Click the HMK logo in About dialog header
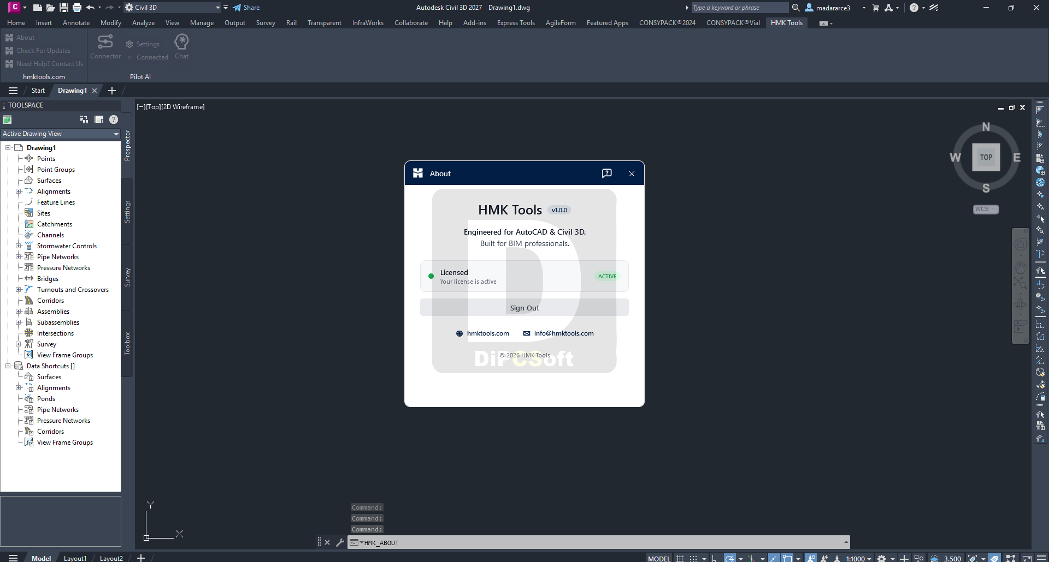 418,173
